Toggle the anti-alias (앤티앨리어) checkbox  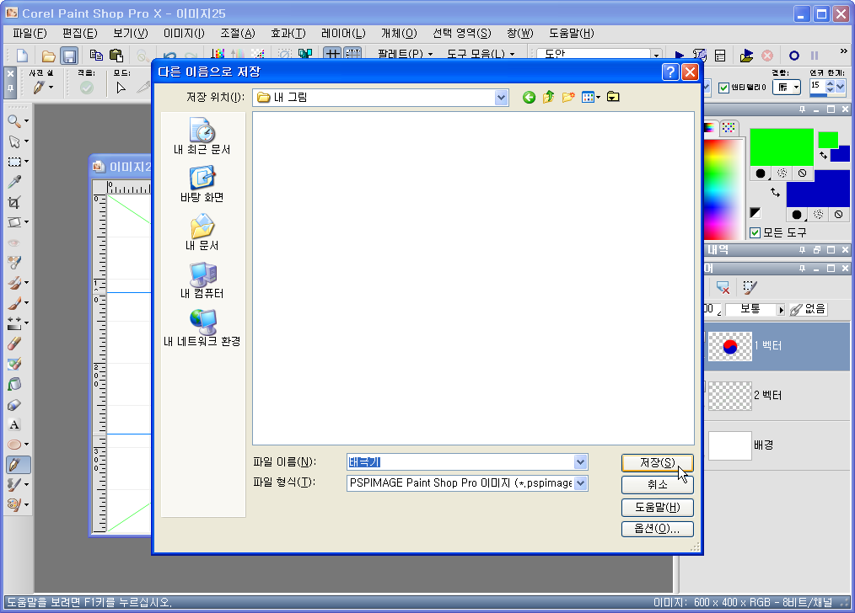point(724,88)
